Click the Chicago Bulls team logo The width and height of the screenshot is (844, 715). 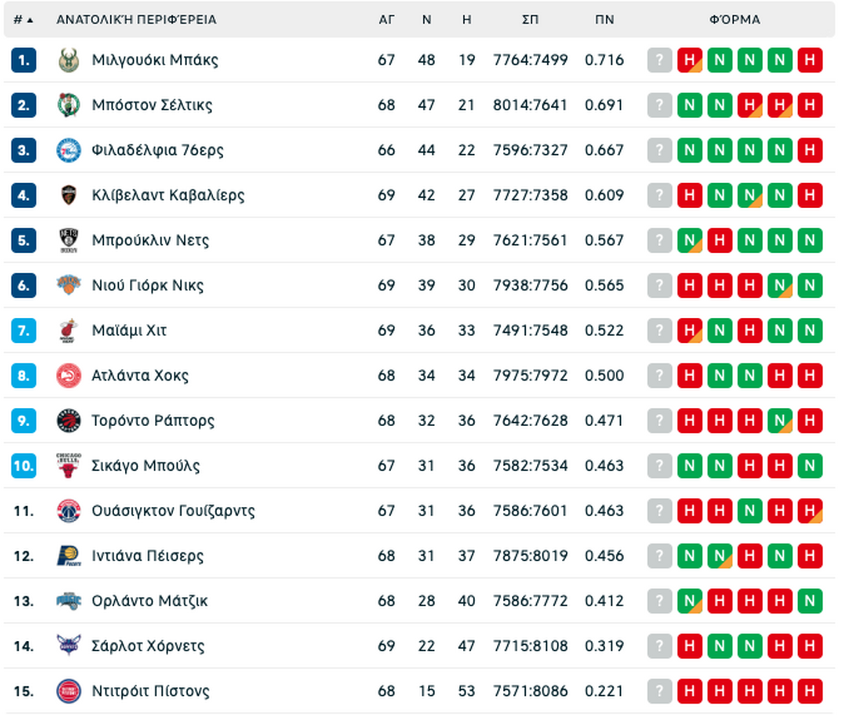[69, 466]
